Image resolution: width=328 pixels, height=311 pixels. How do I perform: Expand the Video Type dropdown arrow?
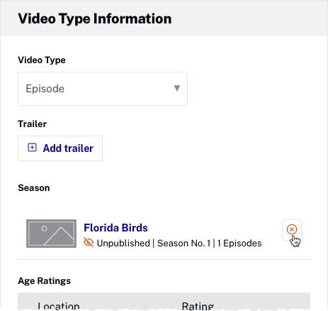[177, 88]
